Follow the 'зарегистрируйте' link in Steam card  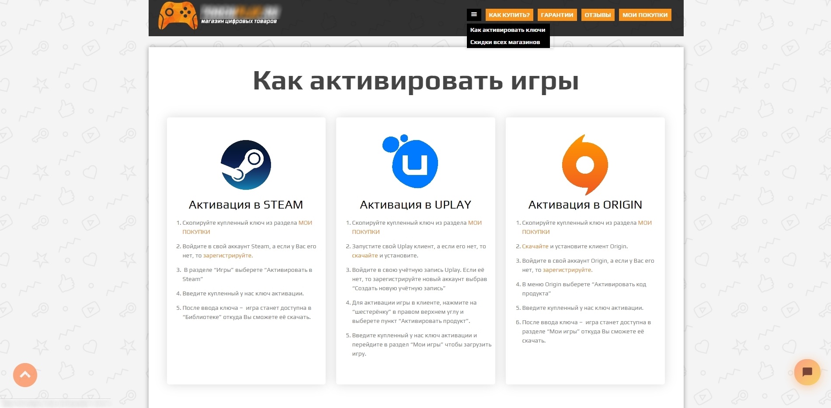click(227, 256)
